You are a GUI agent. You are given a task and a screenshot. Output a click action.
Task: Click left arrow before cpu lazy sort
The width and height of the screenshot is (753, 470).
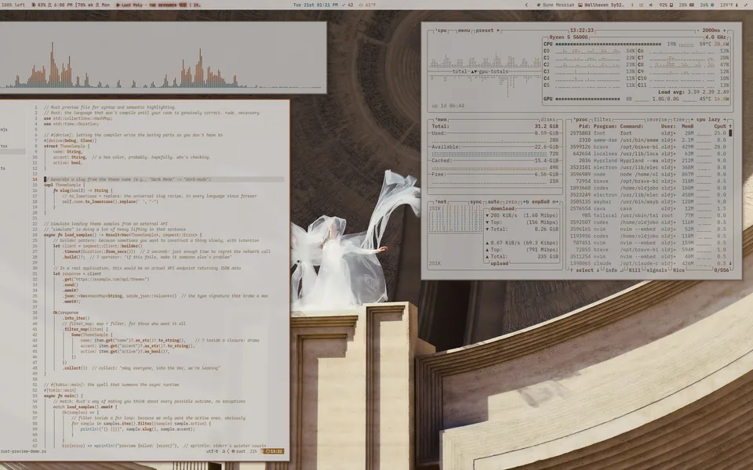[692, 119]
